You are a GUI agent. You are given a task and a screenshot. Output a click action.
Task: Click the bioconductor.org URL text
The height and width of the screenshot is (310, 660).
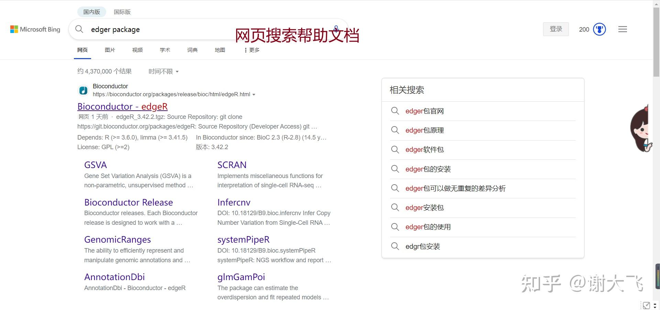[172, 95]
